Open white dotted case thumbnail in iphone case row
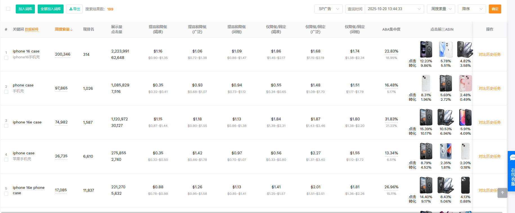This screenshot has width=515, height=213. pos(465,151)
